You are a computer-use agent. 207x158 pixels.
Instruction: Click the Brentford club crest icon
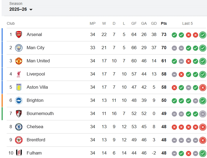coord(19,140)
